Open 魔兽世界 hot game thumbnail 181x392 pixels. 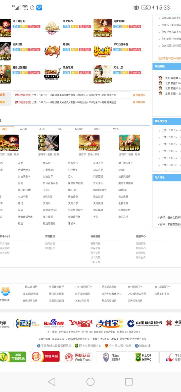point(129,143)
